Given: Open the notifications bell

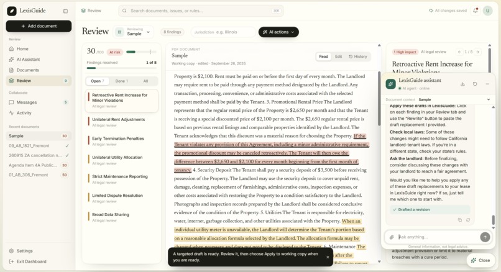Looking at the screenshot, I should point(476,11).
